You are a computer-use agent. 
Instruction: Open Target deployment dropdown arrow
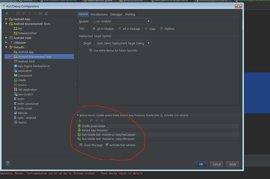pyautogui.click(x=148, y=43)
